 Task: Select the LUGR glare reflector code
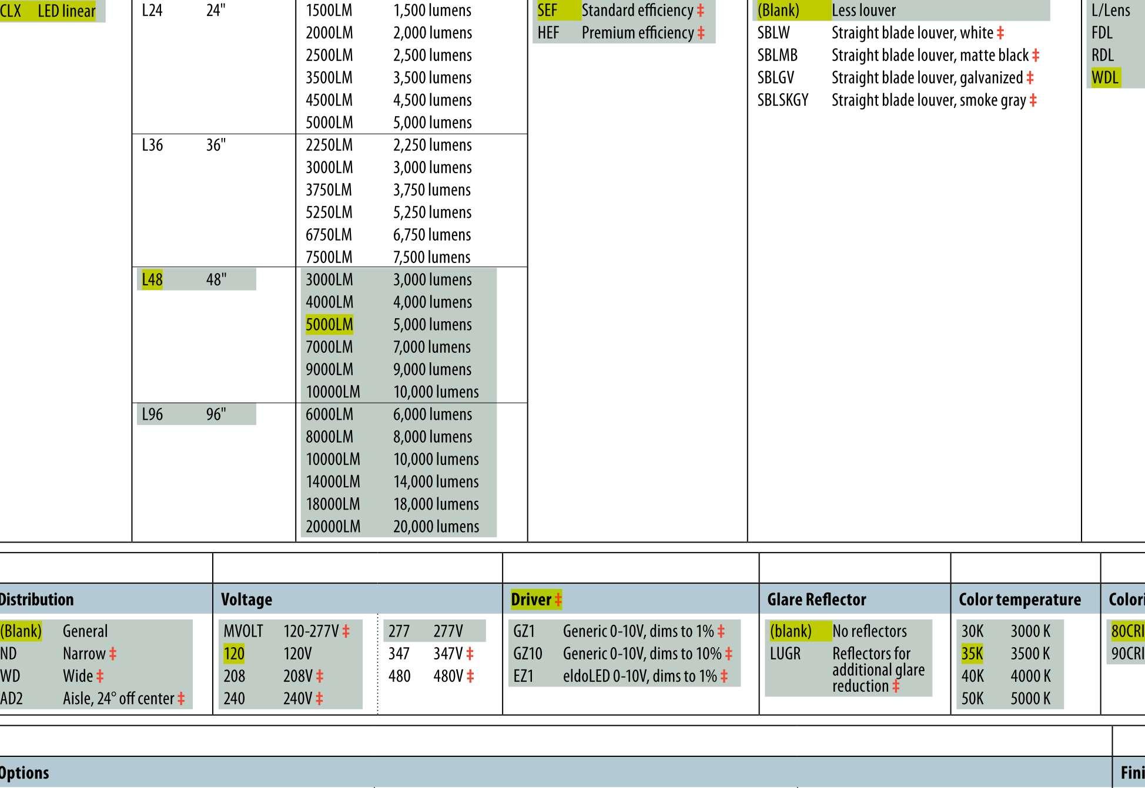click(x=785, y=654)
